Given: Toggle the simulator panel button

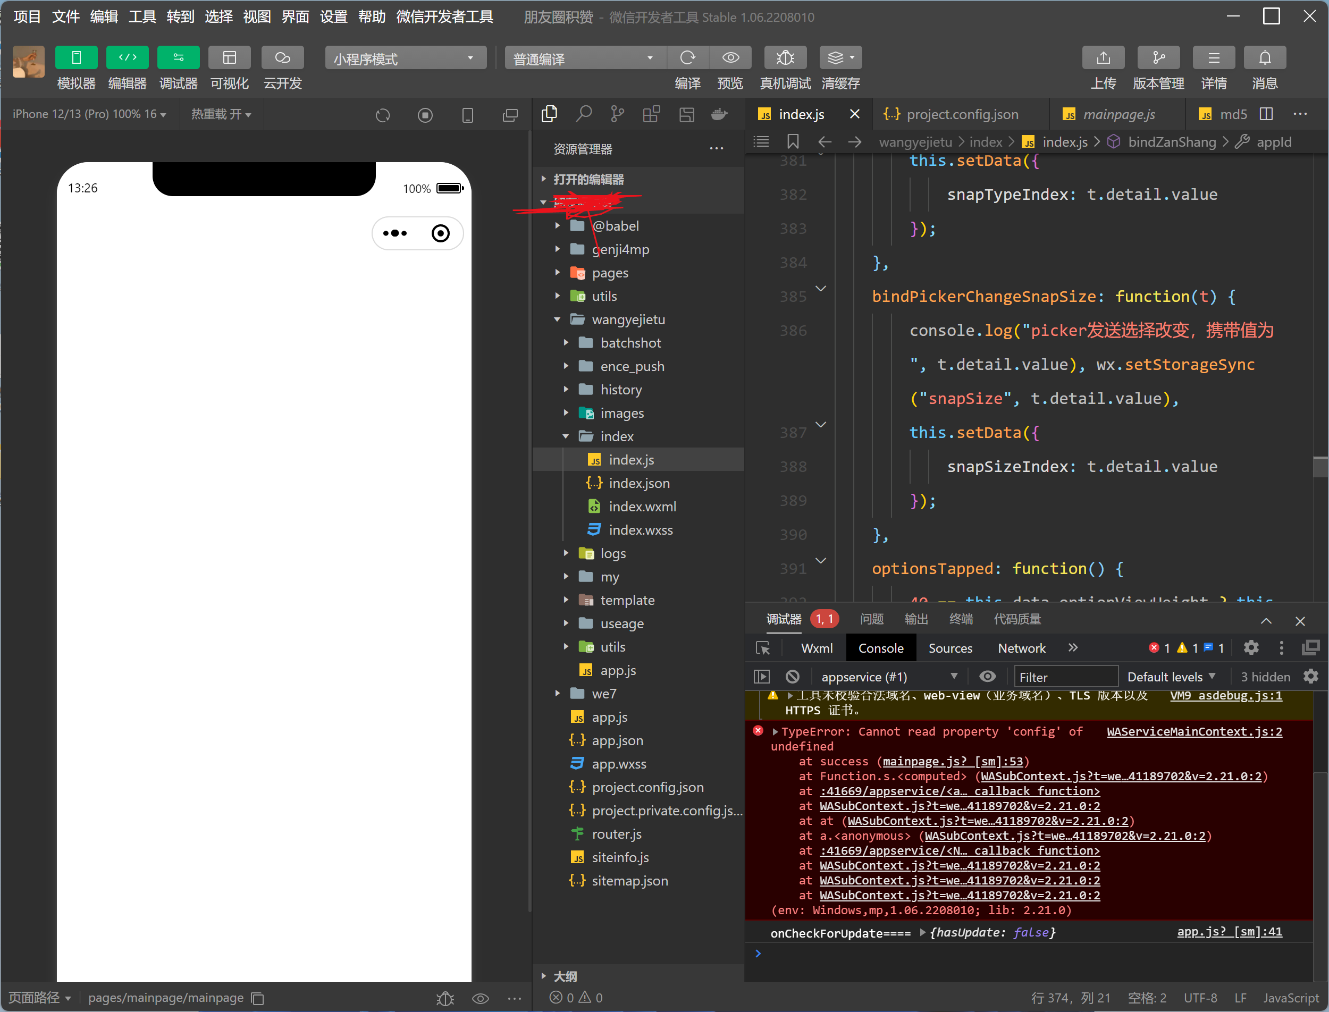Looking at the screenshot, I should [76, 58].
